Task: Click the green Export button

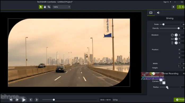Action: point(181,7)
